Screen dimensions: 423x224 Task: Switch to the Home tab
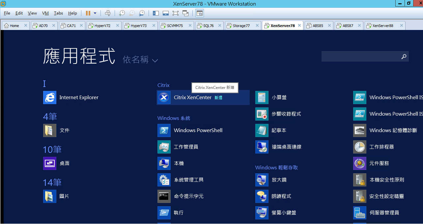15,26
